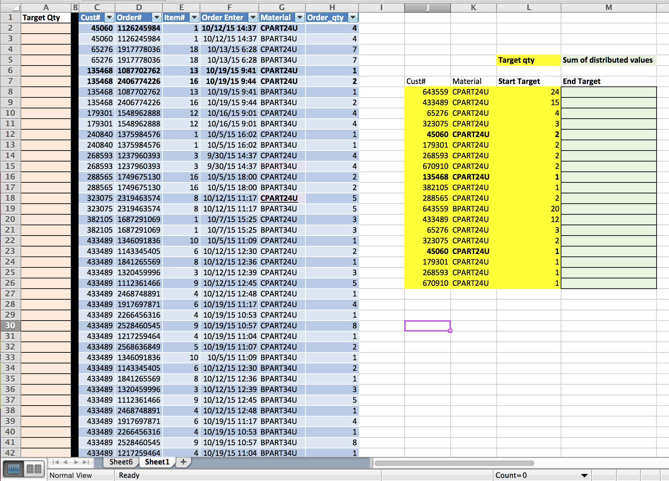
Task: Select date 9/30/15 14:37 in row 14
Action: (229, 155)
